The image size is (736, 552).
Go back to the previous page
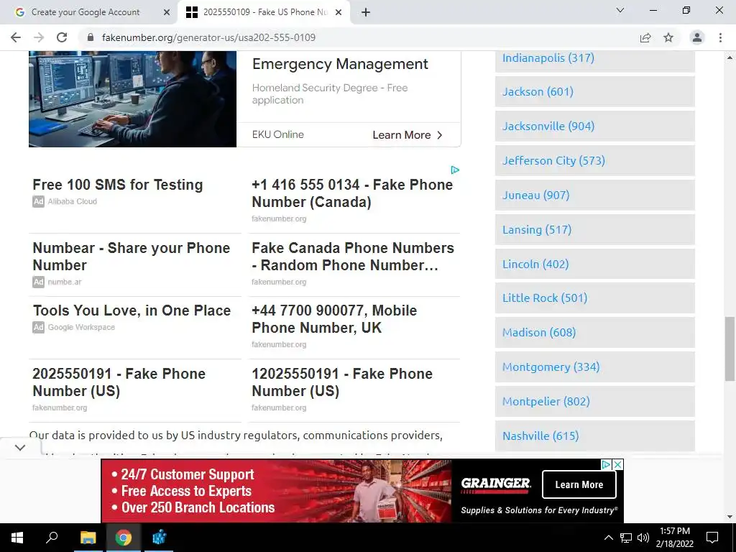click(x=16, y=37)
